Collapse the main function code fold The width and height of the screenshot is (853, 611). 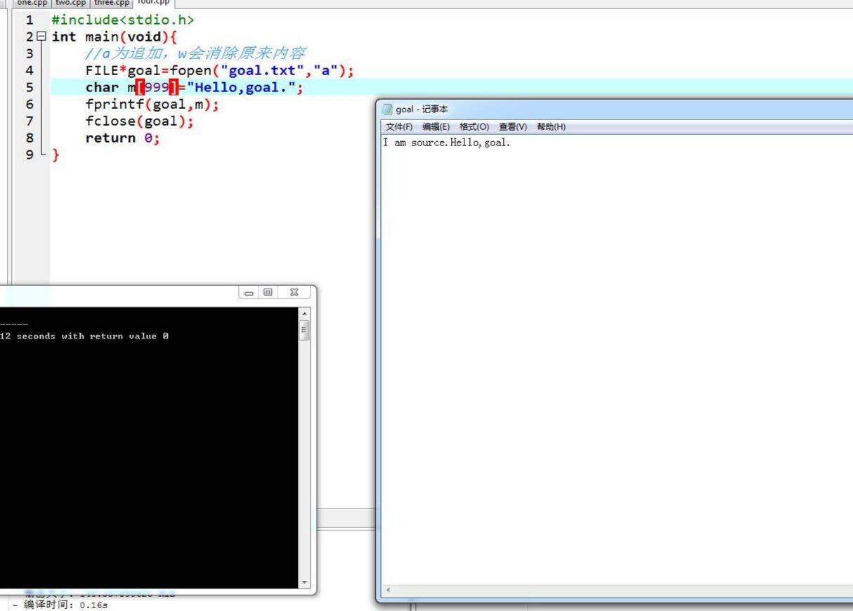pyautogui.click(x=41, y=37)
